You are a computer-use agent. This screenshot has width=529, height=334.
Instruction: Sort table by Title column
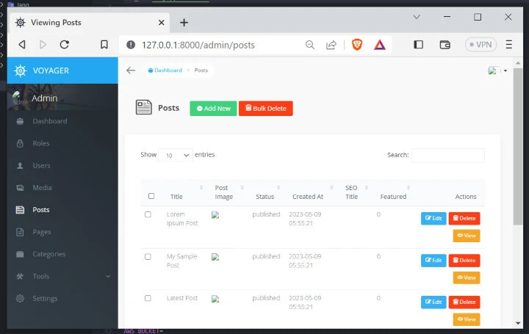[186, 192]
